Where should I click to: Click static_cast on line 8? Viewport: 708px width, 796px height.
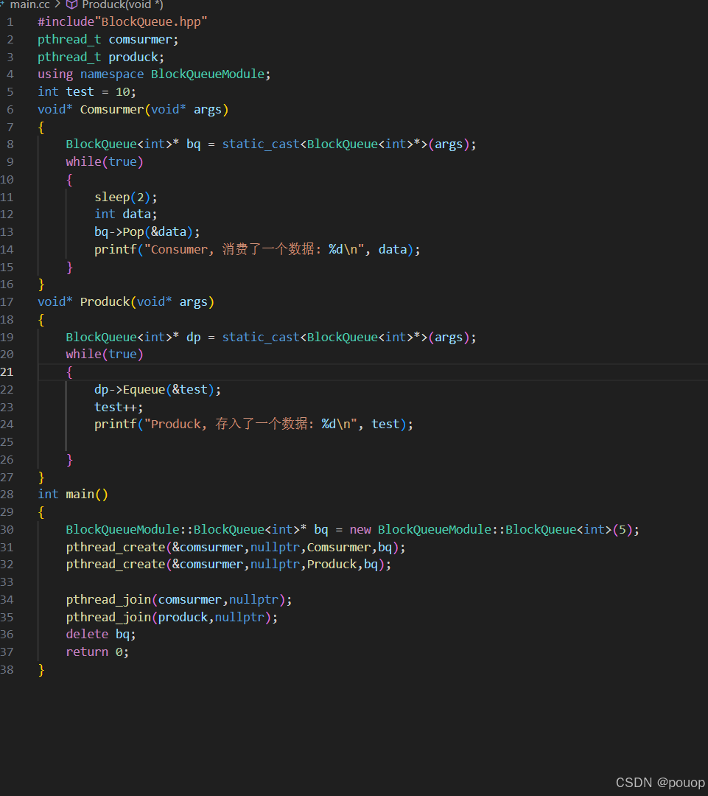point(261,144)
